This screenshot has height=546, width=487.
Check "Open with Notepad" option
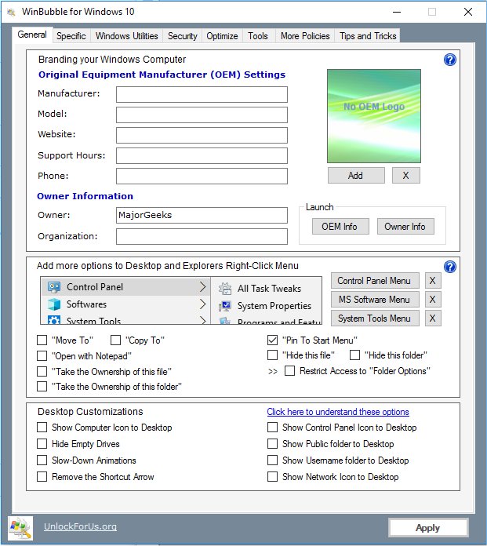(x=42, y=355)
